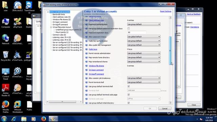Open the Permit remote administration dropdown

(x=144, y=53)
